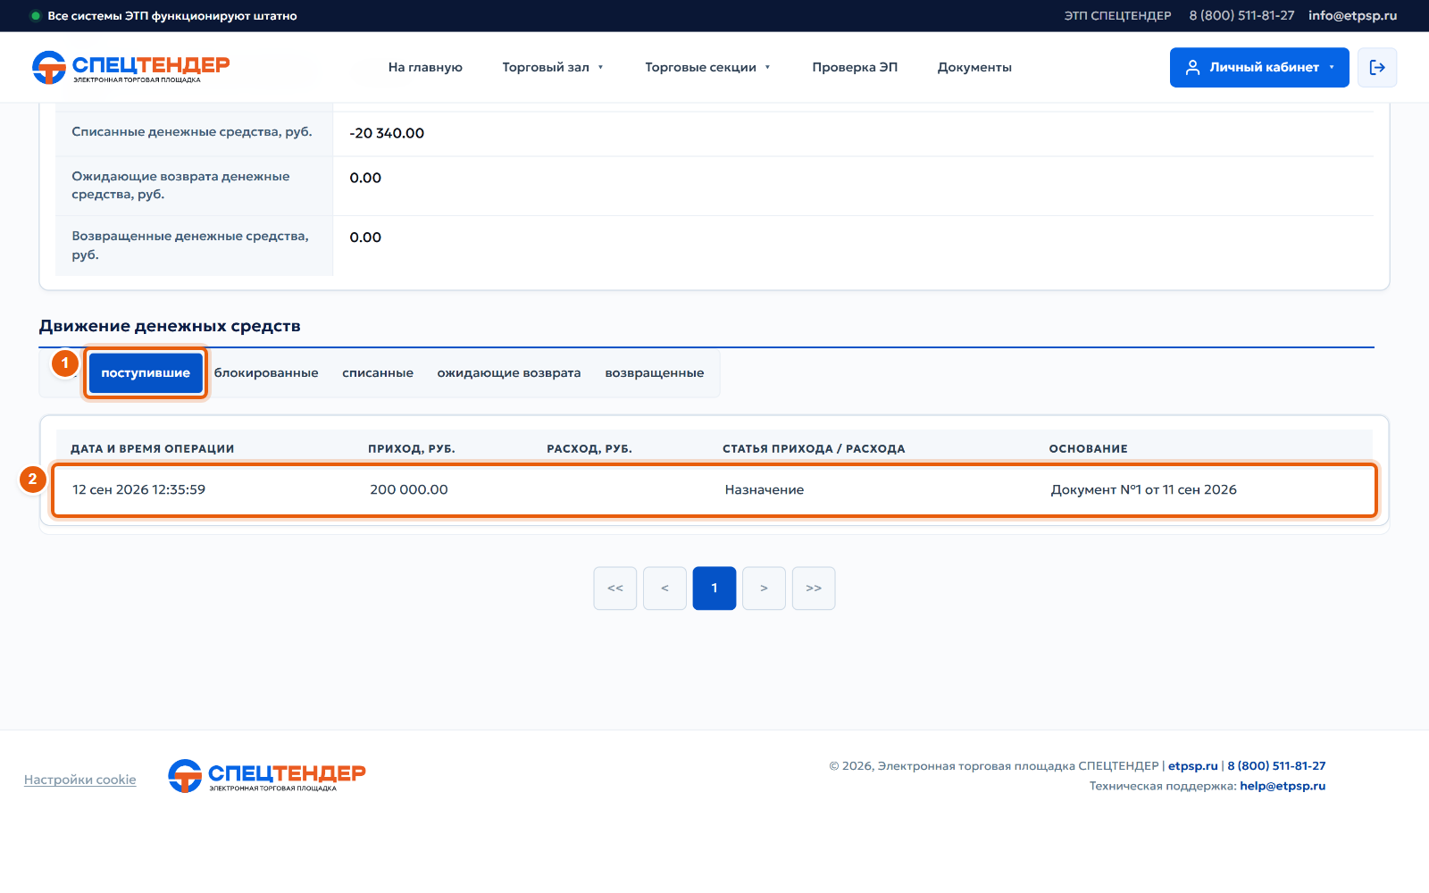Click ЭТП СПЕЦТЕНДЕР in top bar
Image resolution: width=1429 pixels, height=893 pixels.
[1117, 15]
